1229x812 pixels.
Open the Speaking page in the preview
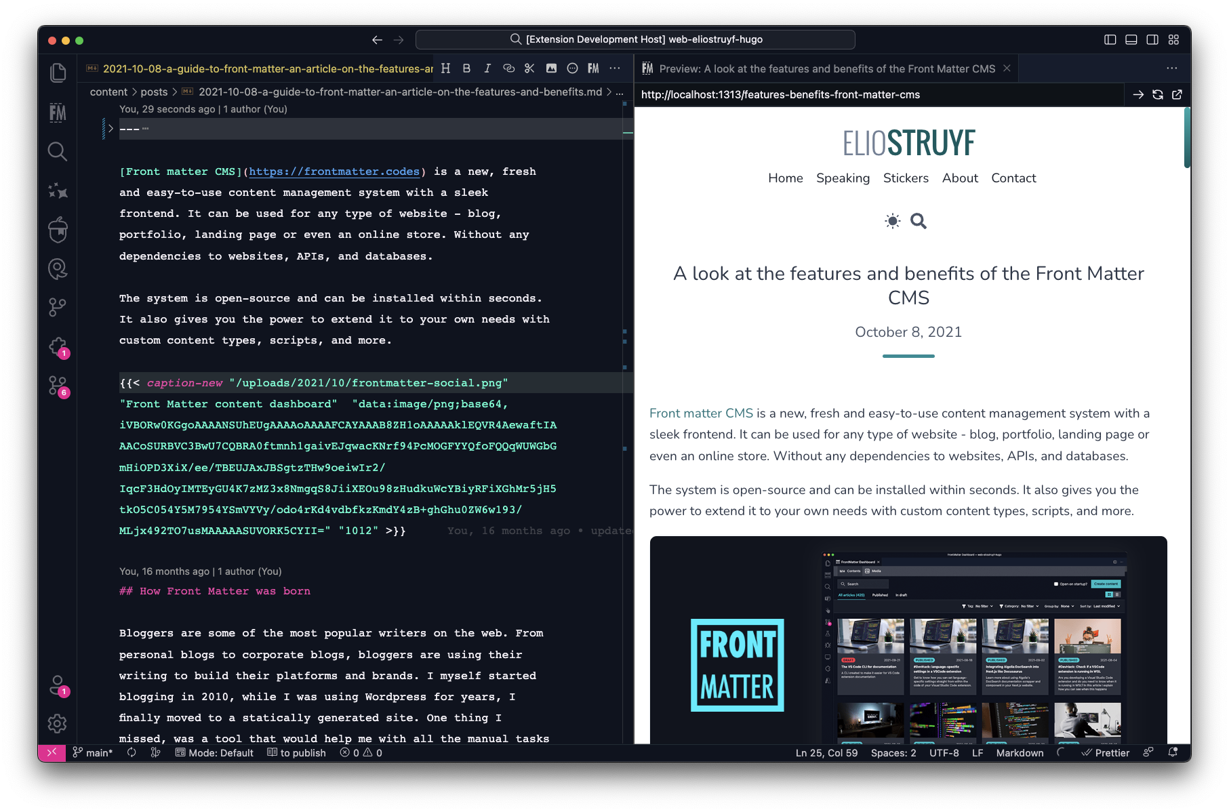pyautogui.click(x=843, y=178)
